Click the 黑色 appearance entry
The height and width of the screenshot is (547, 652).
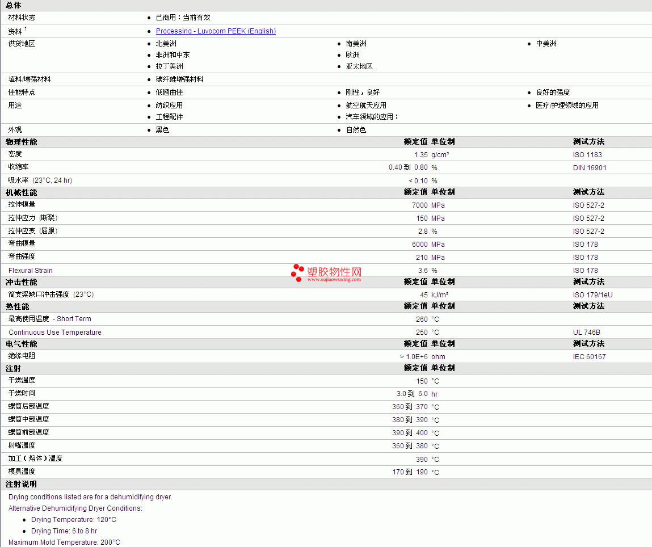pyautogui.click(x=163, y=130)
